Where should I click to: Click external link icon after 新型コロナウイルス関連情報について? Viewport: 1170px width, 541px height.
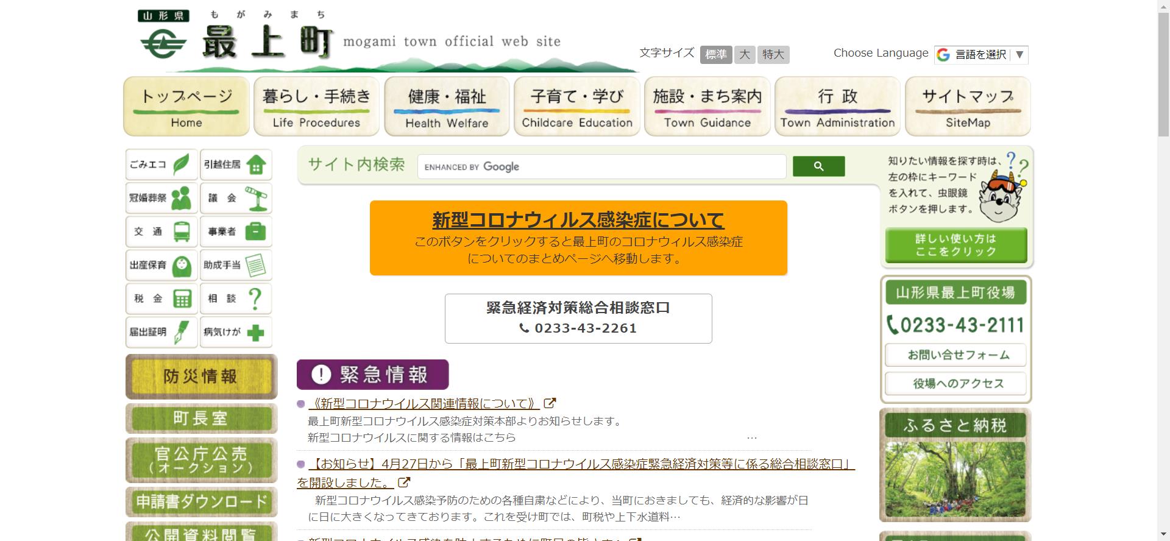coord(550,403)
